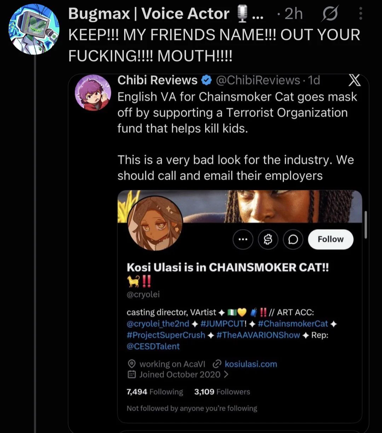Viewport: 382px width, 433px height.
Task: Tap the blue verified badge on Chibi Reviews
Action: [206, 80]
